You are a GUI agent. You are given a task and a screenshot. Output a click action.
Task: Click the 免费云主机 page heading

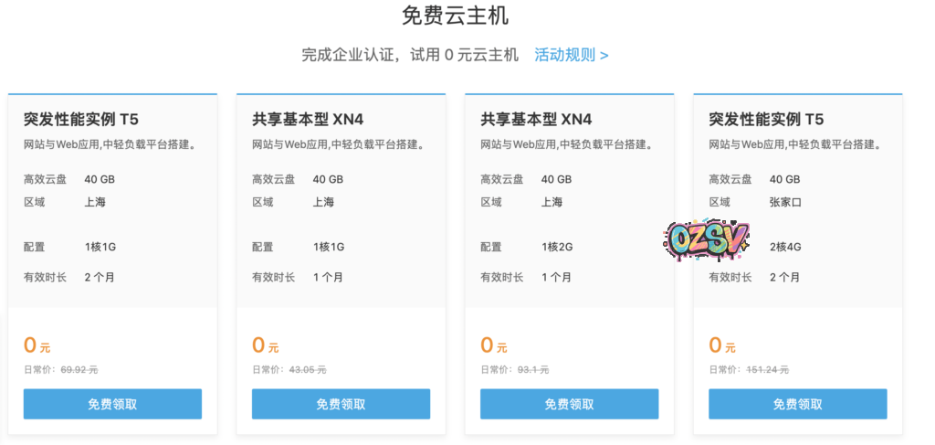click(456, 16)
